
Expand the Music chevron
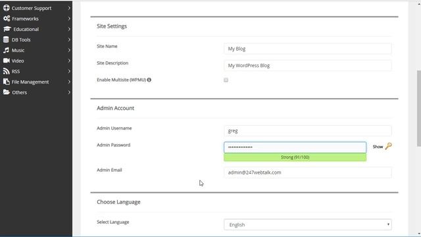[x=69, y=50]
